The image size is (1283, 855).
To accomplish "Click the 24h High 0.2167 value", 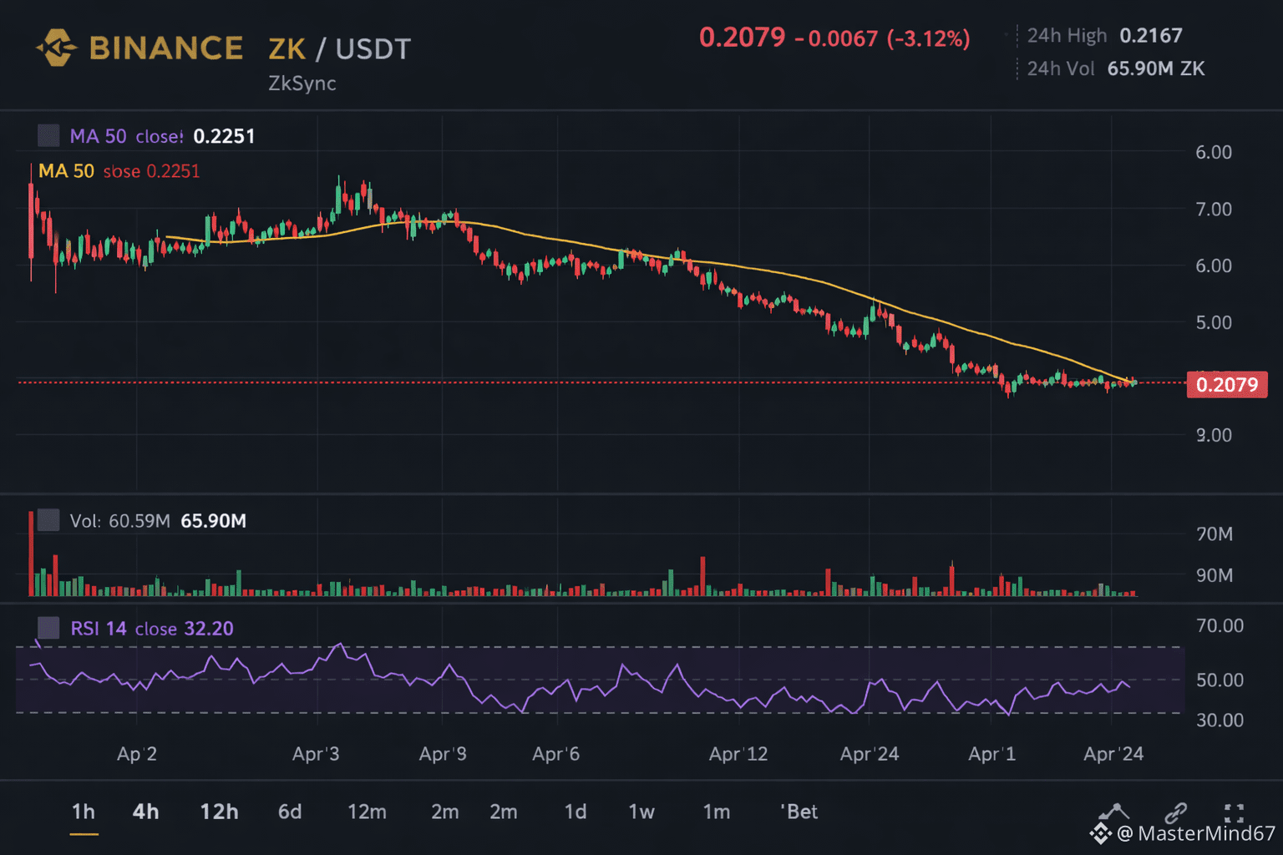I will (x=1151, y=35).
